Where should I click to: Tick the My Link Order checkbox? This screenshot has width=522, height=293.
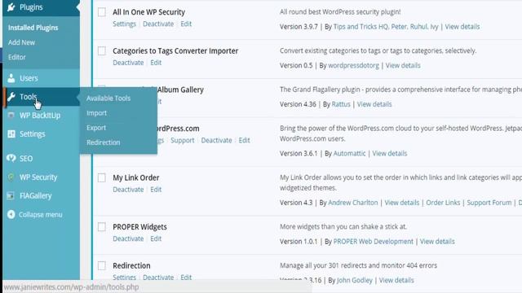coord(102,177)
